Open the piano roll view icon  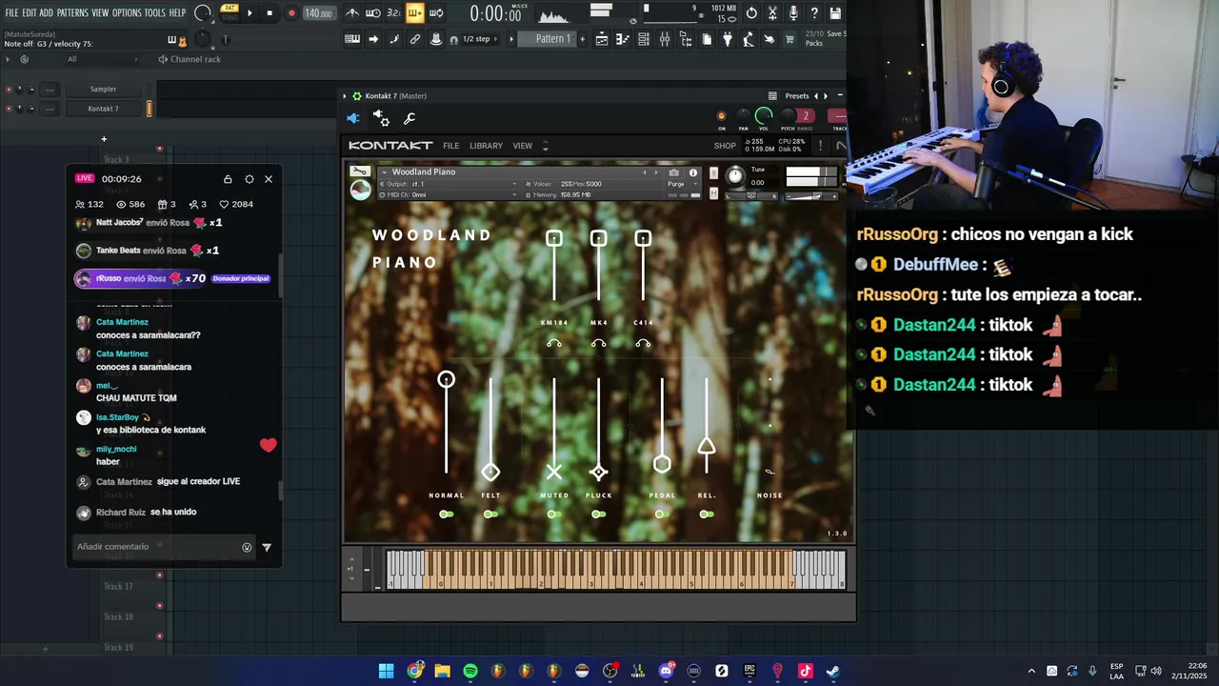tap(622, 39)
